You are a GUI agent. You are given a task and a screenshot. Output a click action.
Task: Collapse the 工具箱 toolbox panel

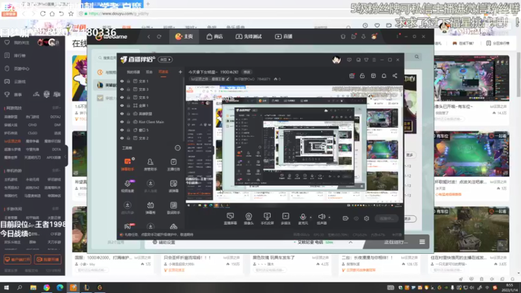[178, 148]
